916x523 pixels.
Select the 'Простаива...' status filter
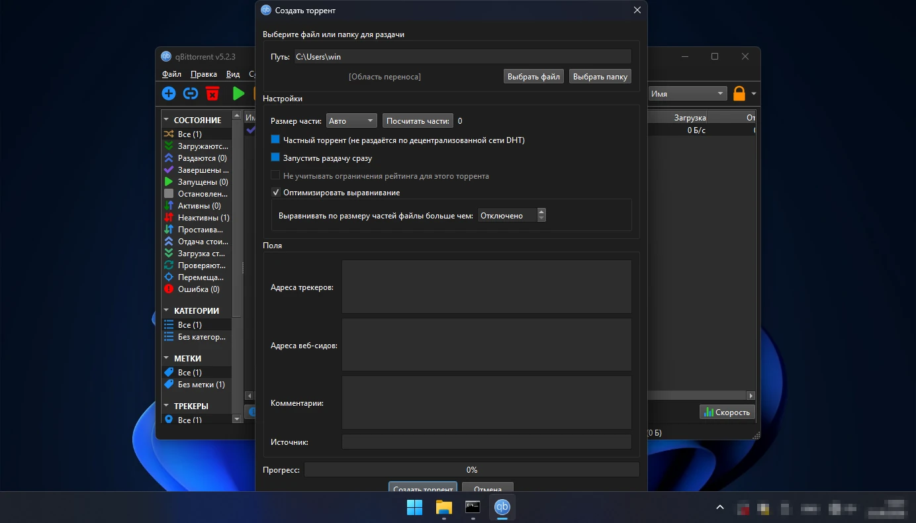tap(197, 230)
